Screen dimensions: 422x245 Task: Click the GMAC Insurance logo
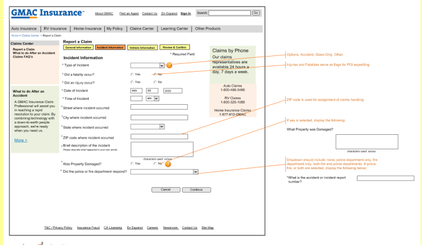point(46,13)
